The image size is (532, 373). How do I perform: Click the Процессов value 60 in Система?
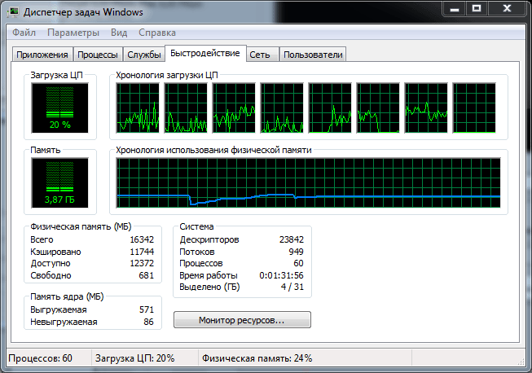pos(298,263)
